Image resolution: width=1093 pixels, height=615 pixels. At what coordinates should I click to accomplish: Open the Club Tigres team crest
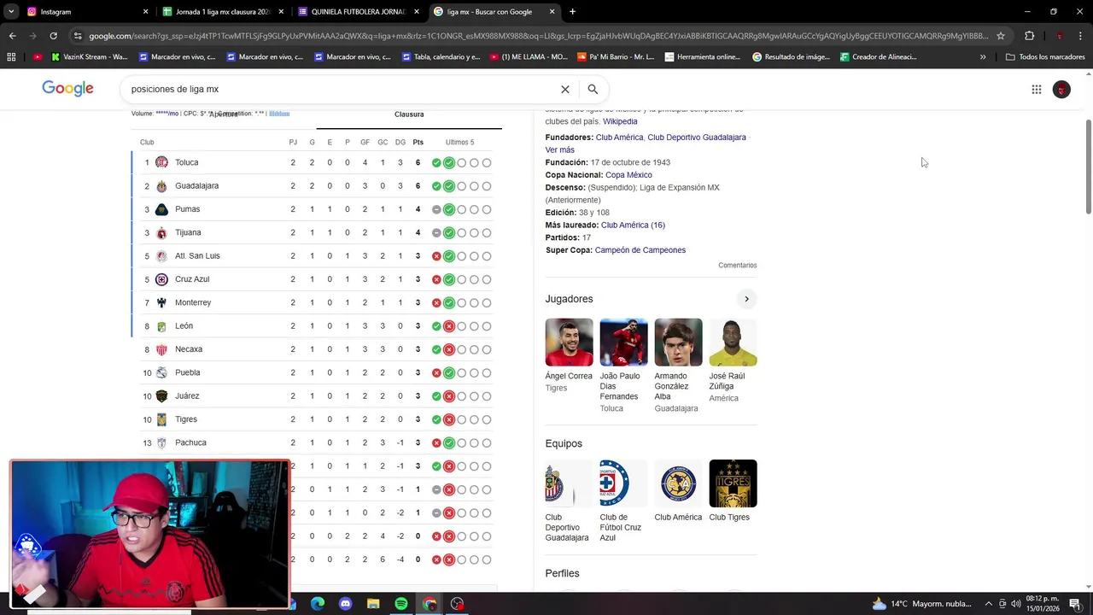(x=733, y=483)
